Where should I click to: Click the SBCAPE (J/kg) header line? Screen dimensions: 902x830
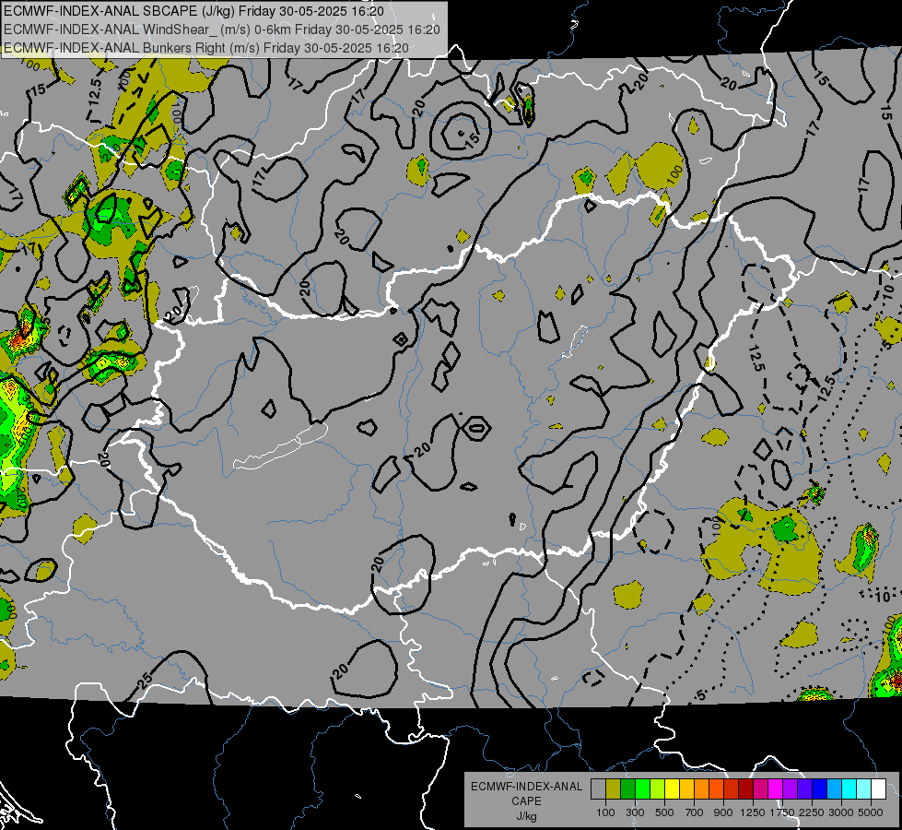tap(193, 11)
